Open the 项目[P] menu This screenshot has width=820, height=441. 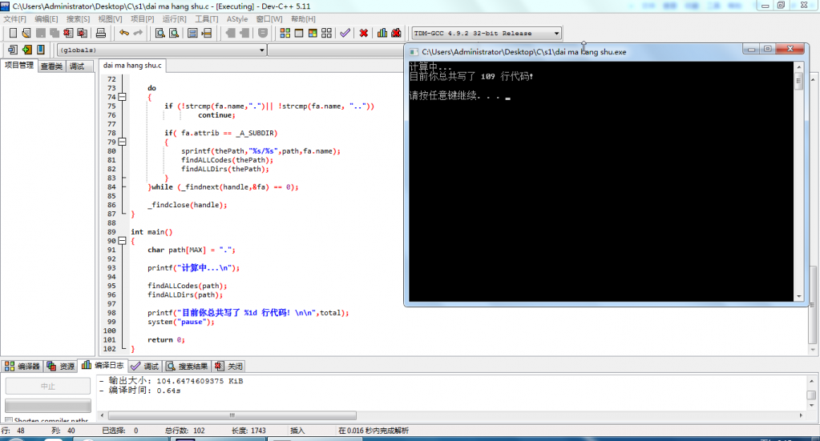pyautogui.click(x=142, y=18)
